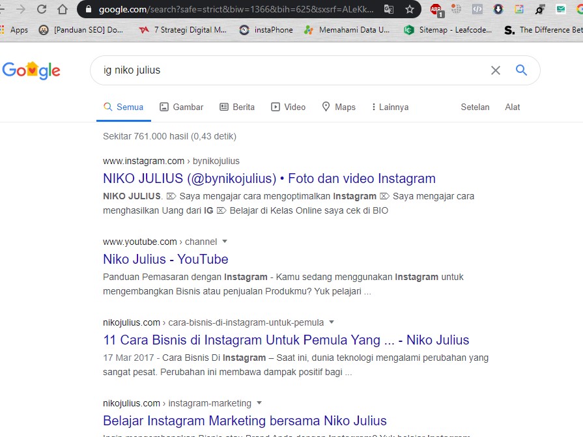Open Setelan search settings
Viewport: 583px width, 437px height.
coord(475,107)
